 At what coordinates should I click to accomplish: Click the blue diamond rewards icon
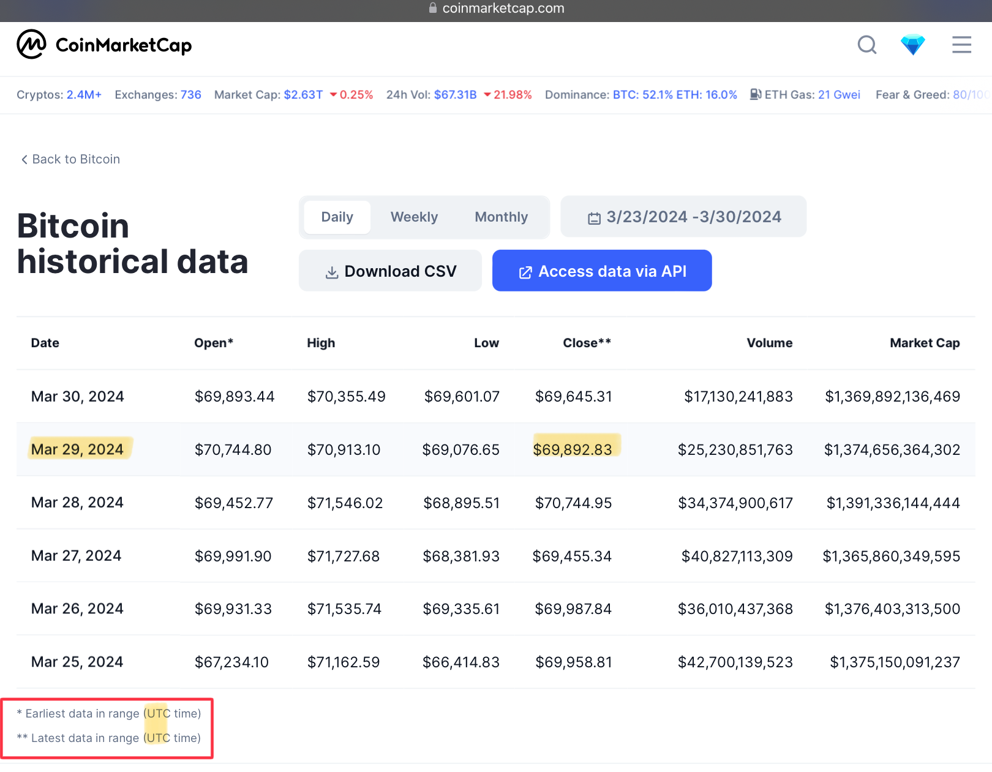click(x=912, y=45)
